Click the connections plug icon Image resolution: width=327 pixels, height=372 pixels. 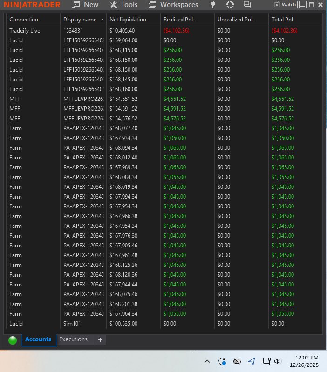point(213,5)
